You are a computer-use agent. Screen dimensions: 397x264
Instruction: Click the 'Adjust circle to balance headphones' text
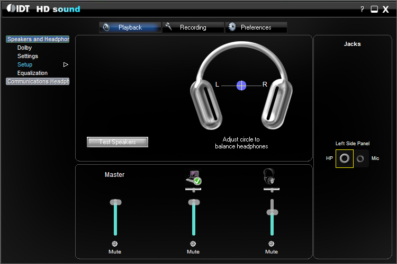click(x=241, y=143)
